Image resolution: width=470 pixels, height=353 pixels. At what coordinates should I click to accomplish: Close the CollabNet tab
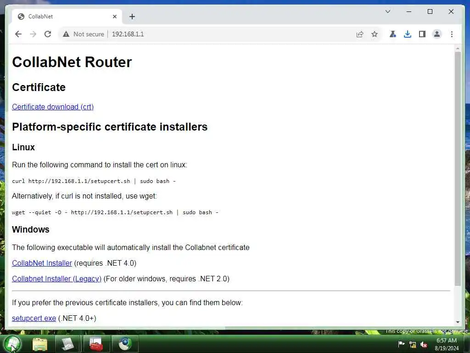(114, 17)
